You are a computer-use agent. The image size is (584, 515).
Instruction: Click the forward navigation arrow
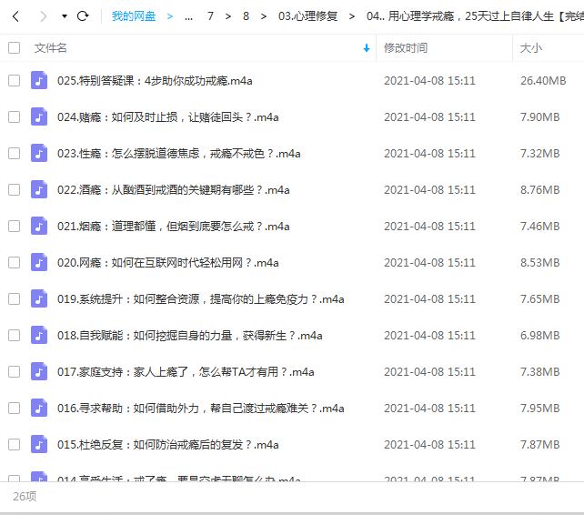pyautogui.click(x=42, y=16)
